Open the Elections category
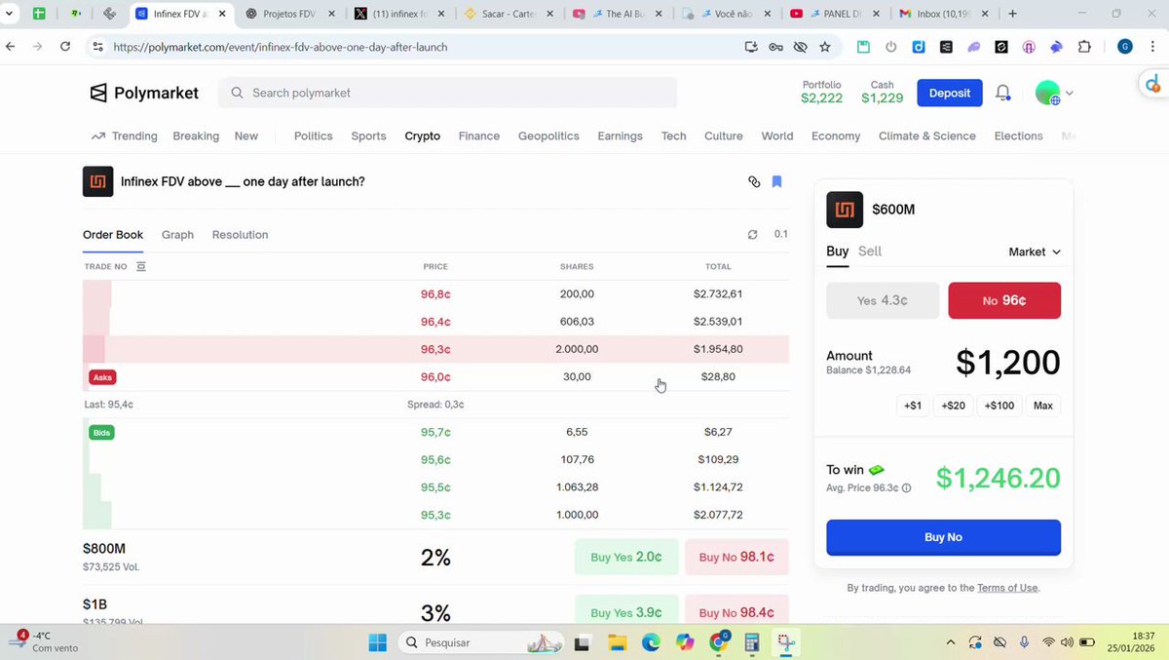 [x=1018, y=136]
